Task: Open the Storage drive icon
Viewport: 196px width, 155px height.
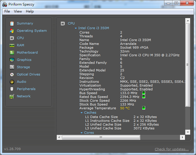Action: coord(12,67)
